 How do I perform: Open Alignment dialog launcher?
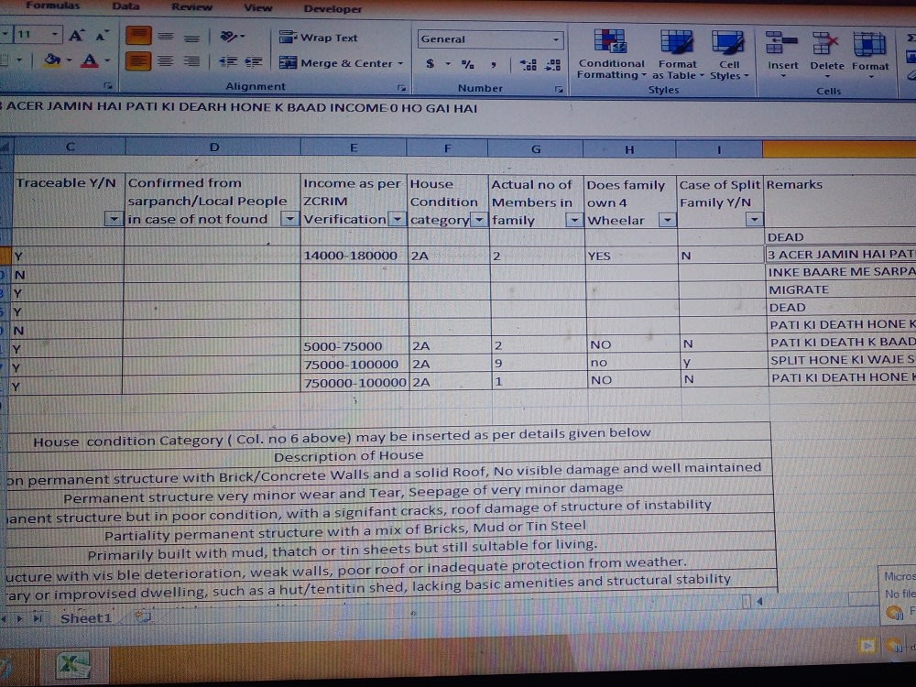[x=401, y=88]
